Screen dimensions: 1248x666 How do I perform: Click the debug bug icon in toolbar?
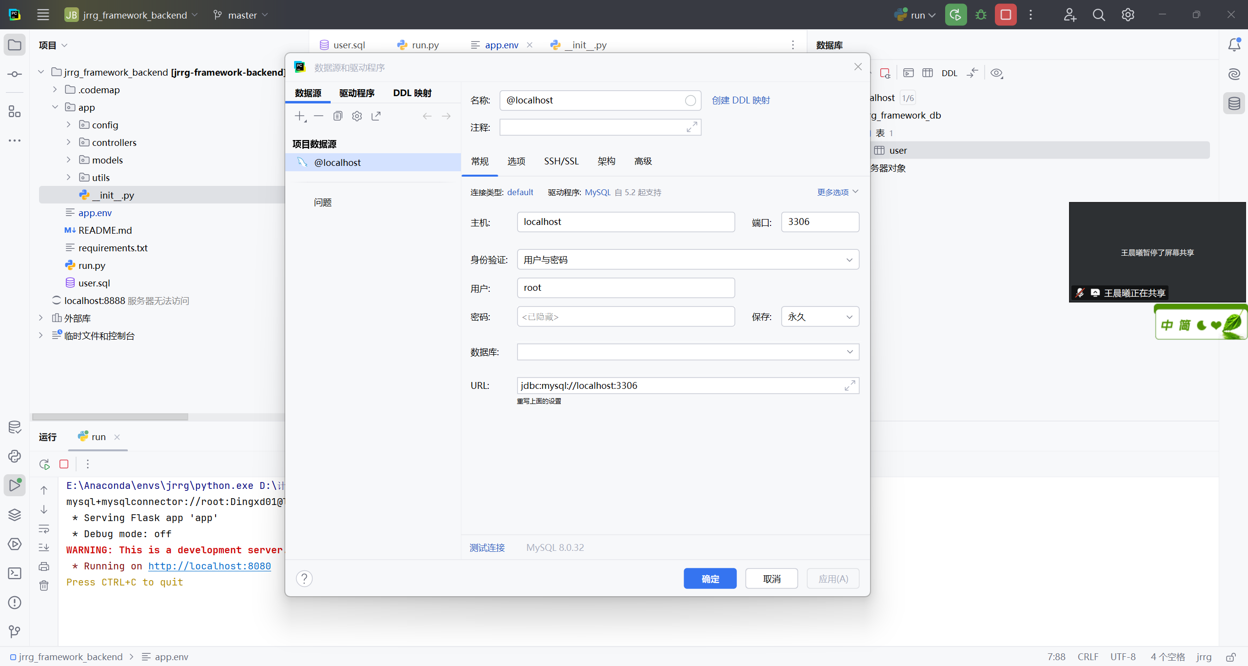(981, 15)
